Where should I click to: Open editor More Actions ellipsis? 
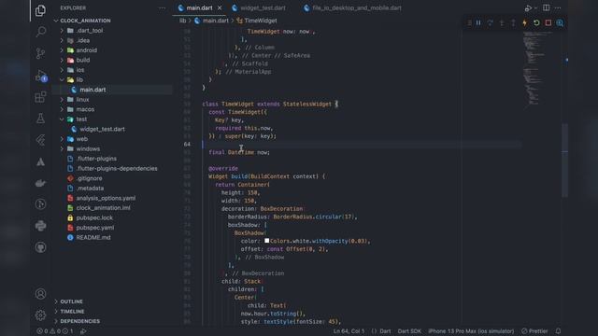tap(558, 7)
